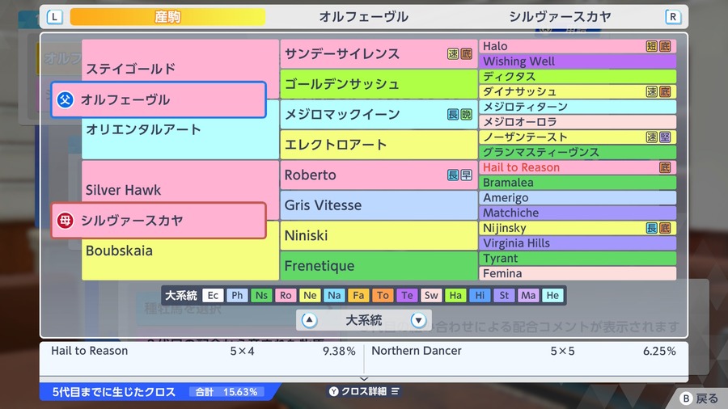
Task: Click 早 badge on Roberto
Action: 466,175
